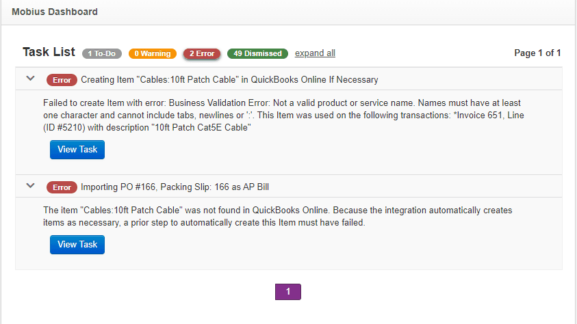Click the 'expand all' link
577x324 pixels.
pyautogui.click(x=315, y=53)
